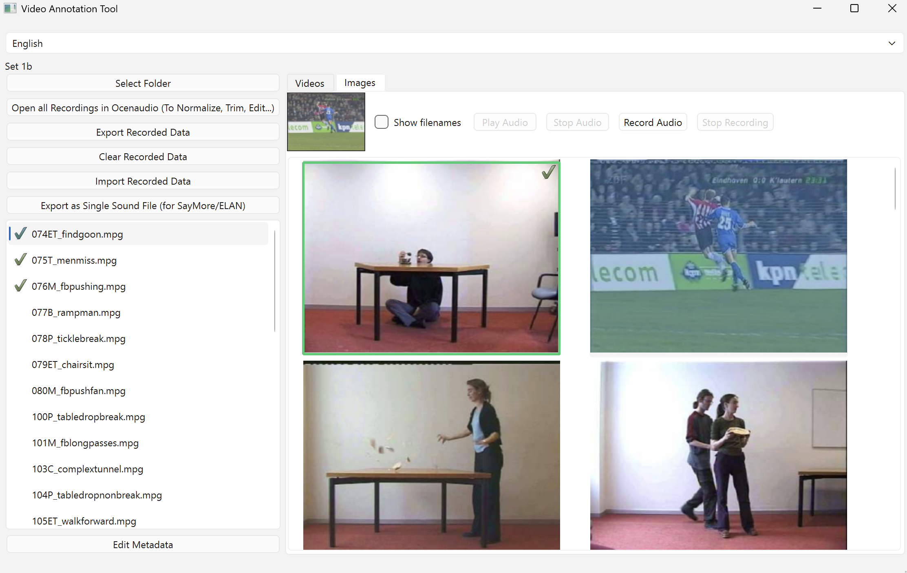This screenshot has width=907, height=573.
Task: Click the green checkmark on the selected table image
Action: coord(548,172)
